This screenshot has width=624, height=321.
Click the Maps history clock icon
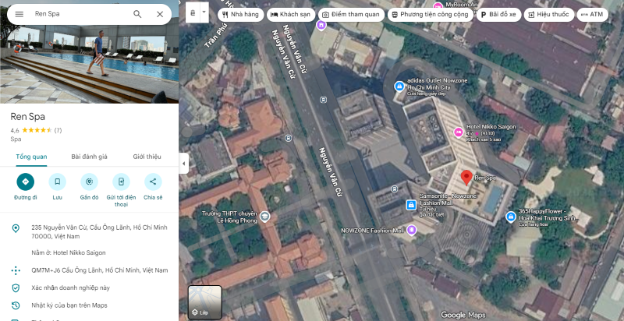tap(16, 305)
